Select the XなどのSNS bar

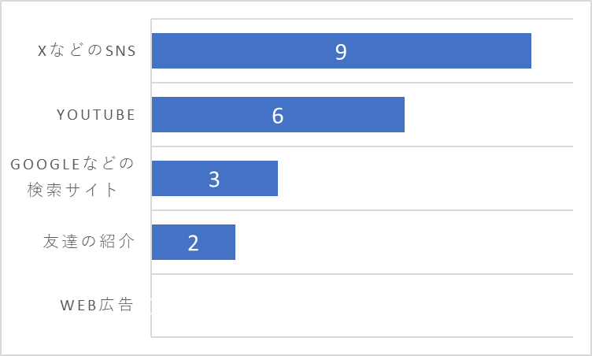[x=342, y=50]
